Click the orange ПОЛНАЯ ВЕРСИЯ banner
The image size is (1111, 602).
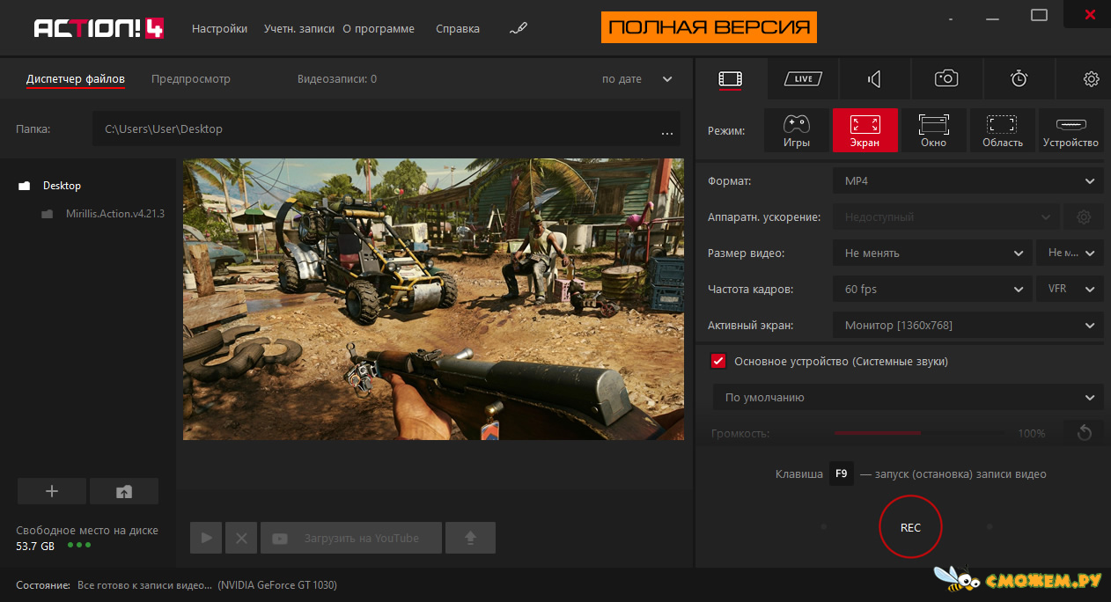[x=709, y=27]
